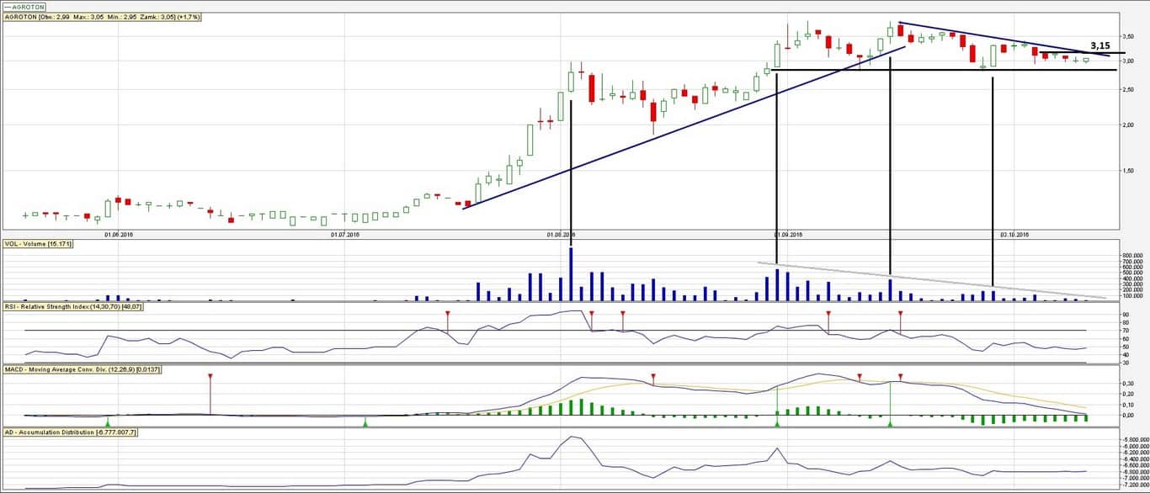Click the rightmost red sell marker on MACD

click(x=901, y=376)
